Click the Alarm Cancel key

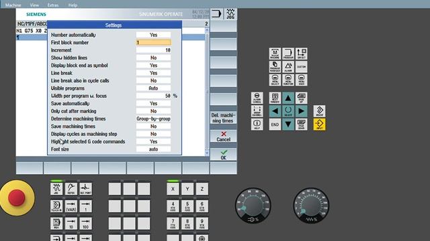click(257, 98)
